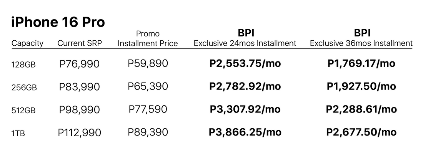Select the 1TB capacity row label

(x=18, y=134)
